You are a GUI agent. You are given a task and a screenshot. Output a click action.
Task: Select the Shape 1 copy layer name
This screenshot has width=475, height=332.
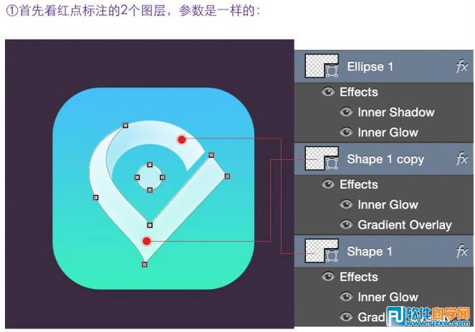[x=385, y=159]
